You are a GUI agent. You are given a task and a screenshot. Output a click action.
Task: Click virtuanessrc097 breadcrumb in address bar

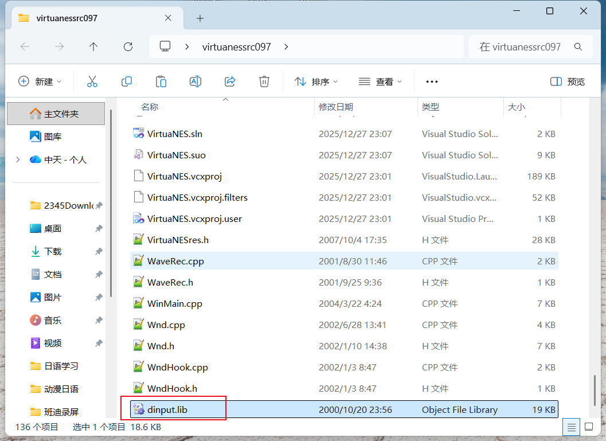(x=237, y=47)
